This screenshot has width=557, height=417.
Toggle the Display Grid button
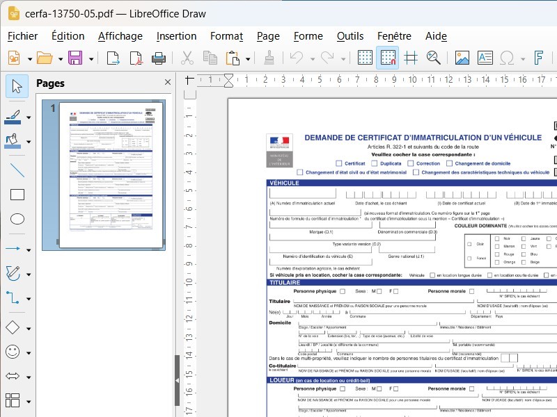365,58
